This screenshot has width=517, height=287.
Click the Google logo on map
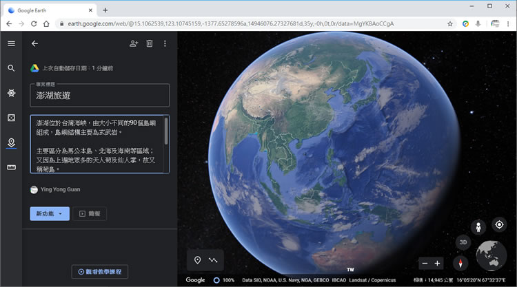[x=195, y=279]
